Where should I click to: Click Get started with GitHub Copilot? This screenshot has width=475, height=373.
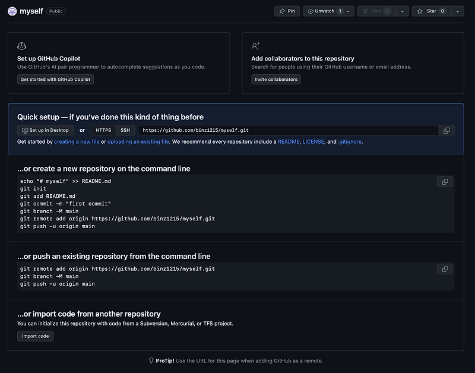pos(55,78)
